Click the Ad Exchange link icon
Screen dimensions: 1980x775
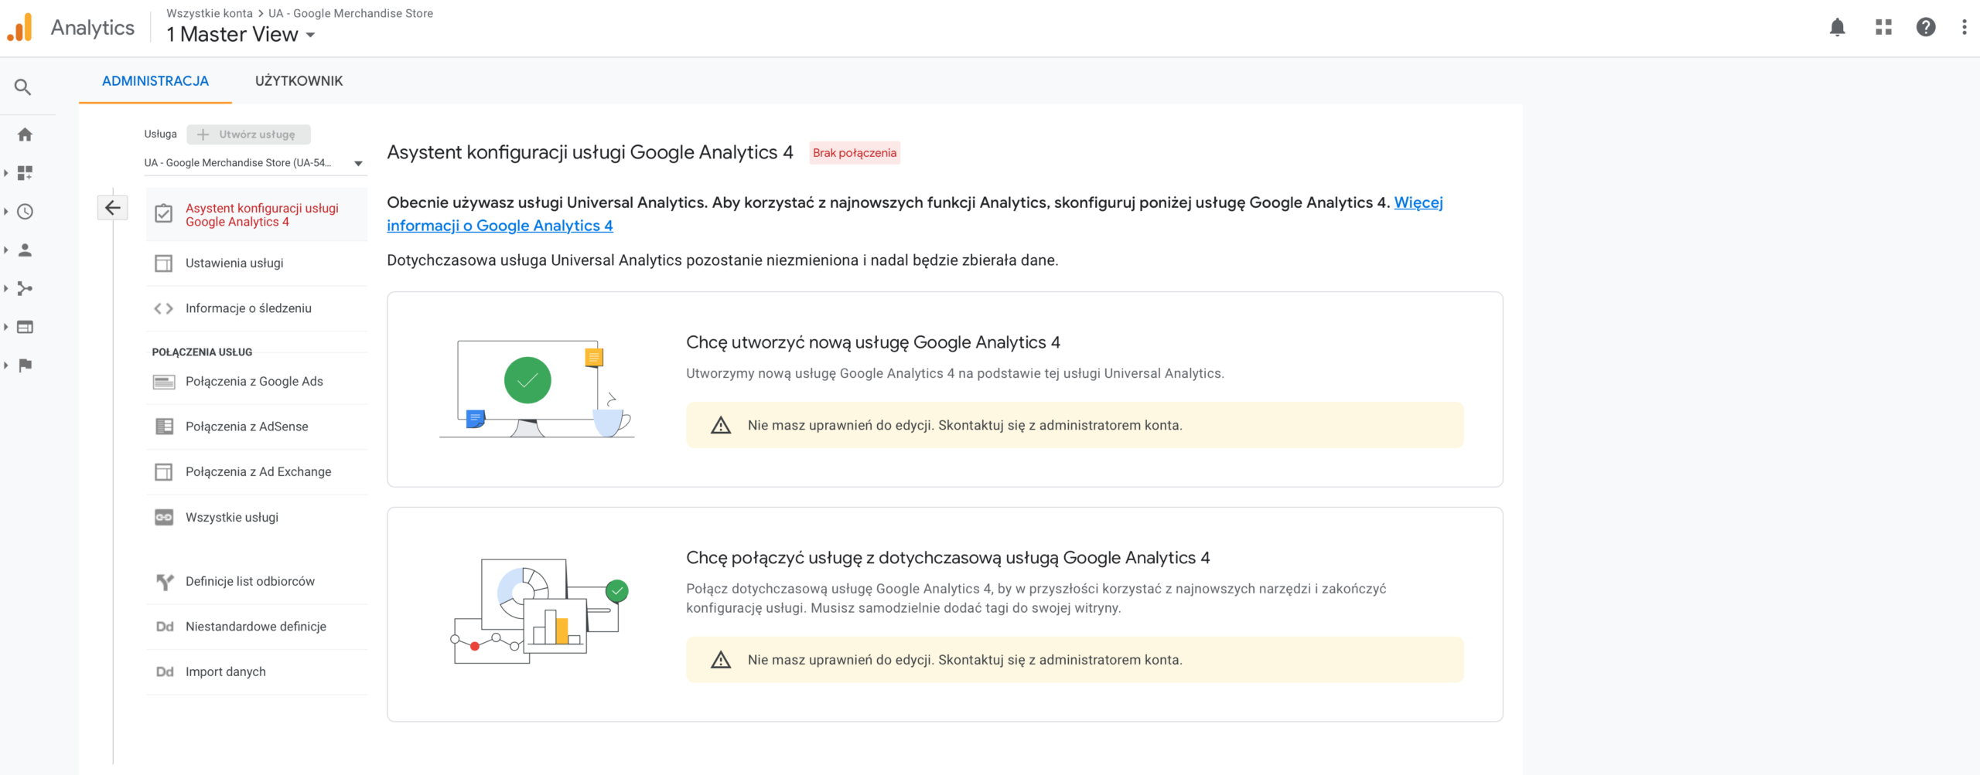[164, 472]
